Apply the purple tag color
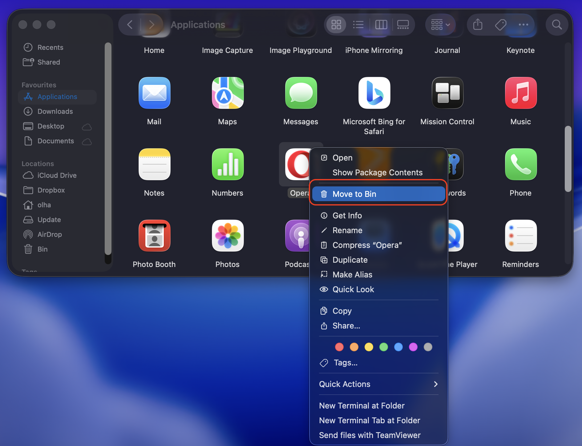 tap(413, 347)
